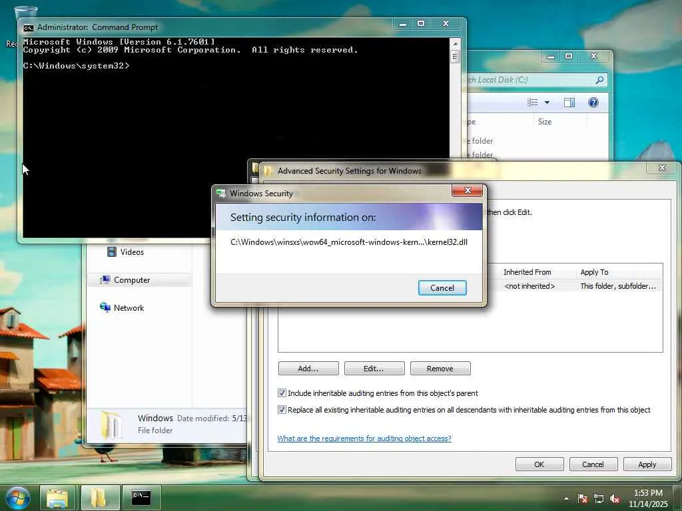Click the Command Prompt scrollbar thumb
This screenshot has width=682, height=511.
pyautogui.click(x=455, y=57)
